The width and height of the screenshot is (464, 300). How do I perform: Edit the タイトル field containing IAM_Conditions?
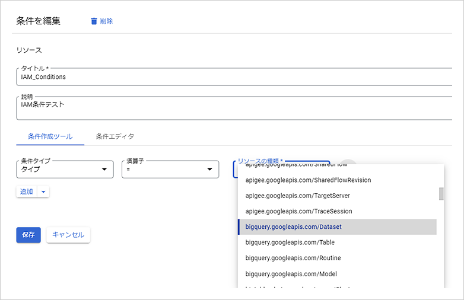[x=234, y=77]
